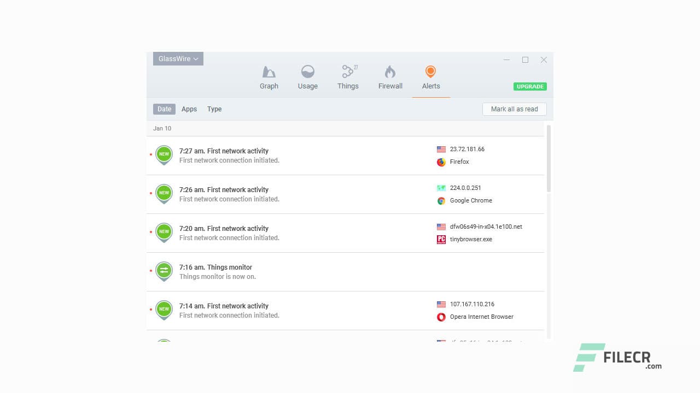Click the Opera Internet Browser icon
Screen dimensions: 700x393
pos(441,317)
